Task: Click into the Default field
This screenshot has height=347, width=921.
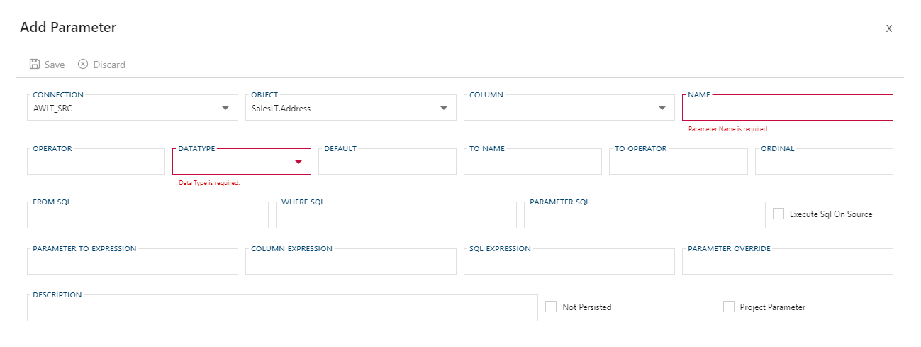Action: (387, 163)
